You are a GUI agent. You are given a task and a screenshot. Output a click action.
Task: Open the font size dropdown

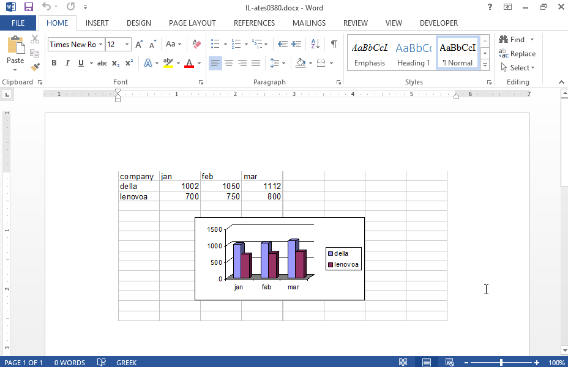pos(127,44)
